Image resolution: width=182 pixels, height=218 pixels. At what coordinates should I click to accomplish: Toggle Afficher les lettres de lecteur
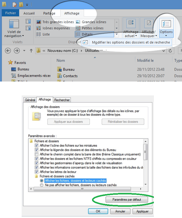point(36,172)
